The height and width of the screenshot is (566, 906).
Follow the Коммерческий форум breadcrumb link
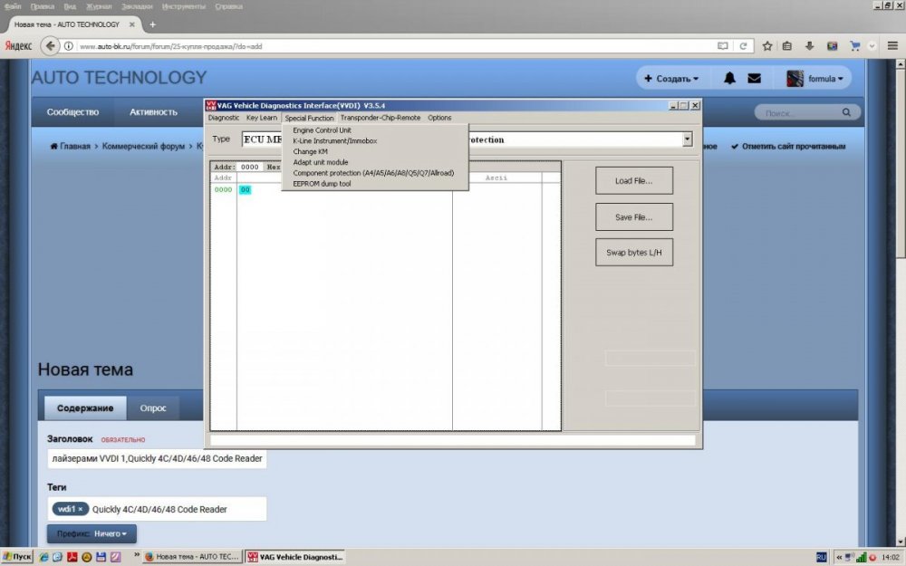143,147
